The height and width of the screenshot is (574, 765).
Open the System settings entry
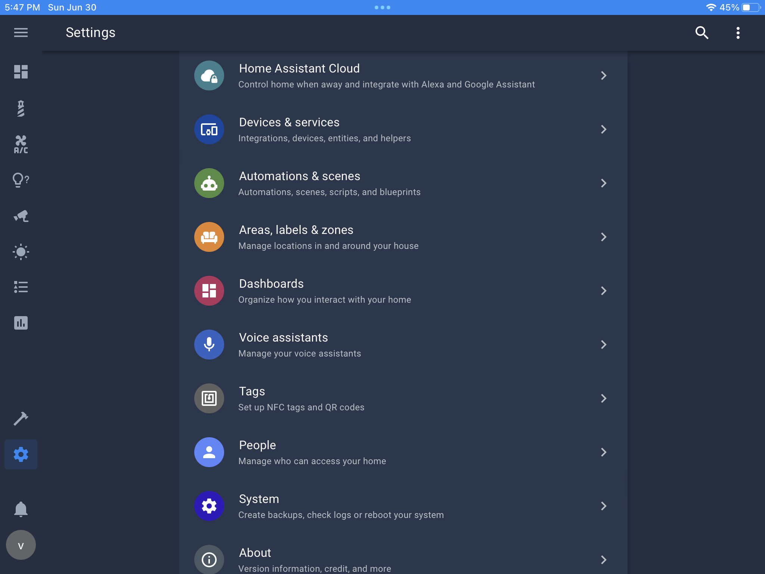pyautogui.click(x=374, y=506)
